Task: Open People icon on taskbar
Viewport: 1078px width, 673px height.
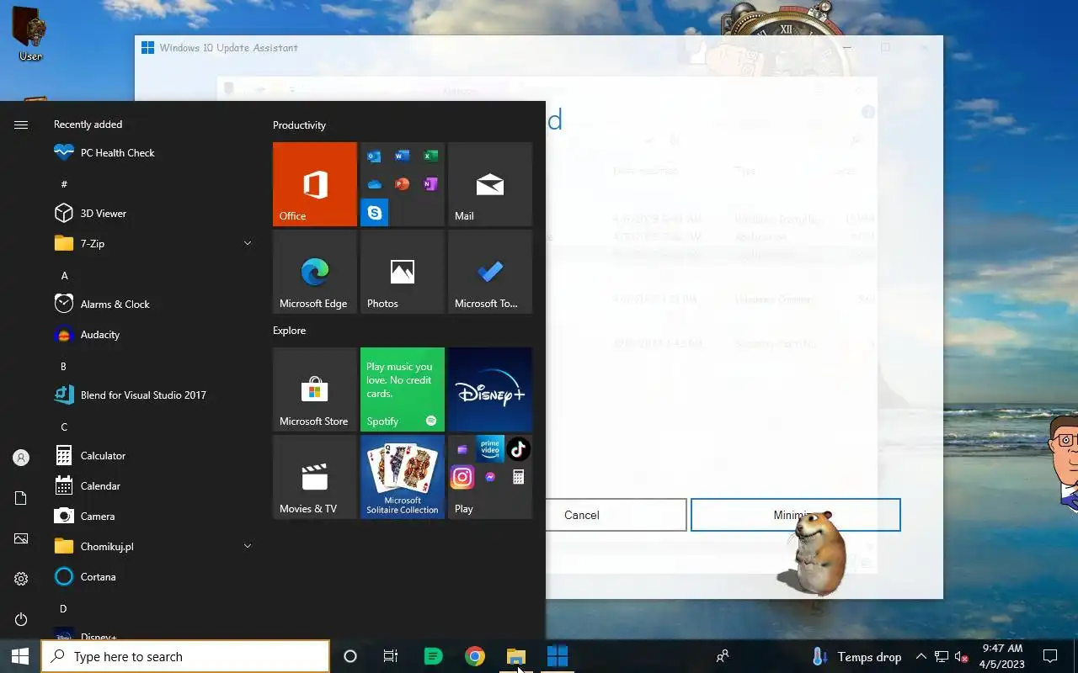Action: pos(722,656)
